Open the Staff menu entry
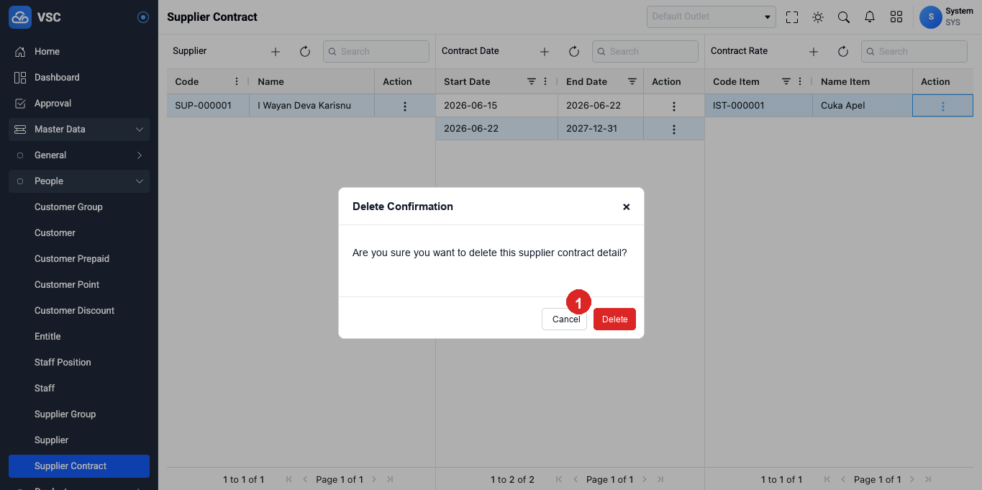Viewport: 982px width, 490px height. point(79,389)
